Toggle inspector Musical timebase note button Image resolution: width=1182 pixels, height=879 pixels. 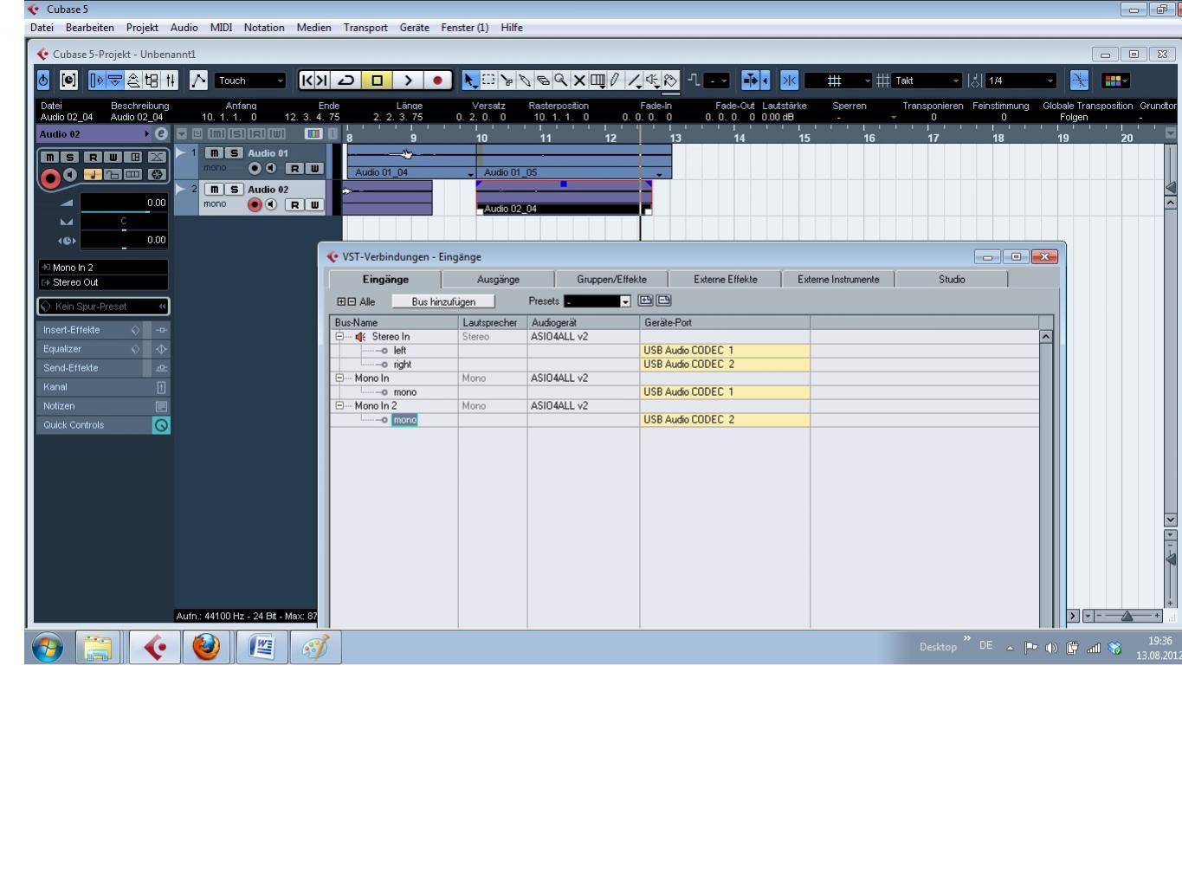[92, 174]
